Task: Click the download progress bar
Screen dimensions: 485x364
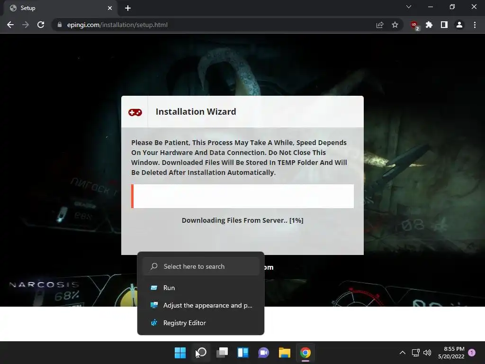Action: (x=242, y=196)
